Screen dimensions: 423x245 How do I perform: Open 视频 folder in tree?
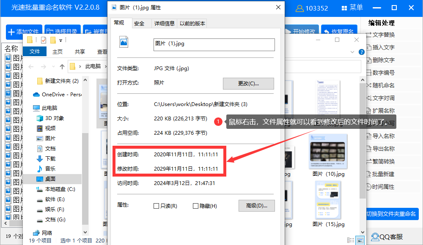tap(46, 128)
